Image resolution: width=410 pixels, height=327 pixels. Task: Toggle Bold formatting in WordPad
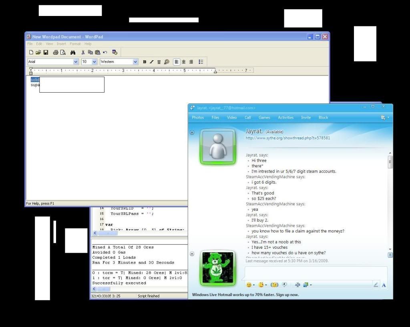pyautogui.click(x=145, y=62)
